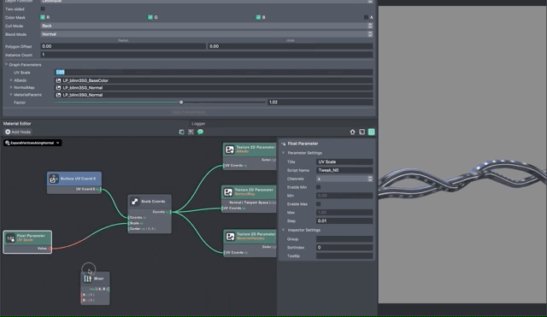Click the green highlighted panel toggle icon

371,132
